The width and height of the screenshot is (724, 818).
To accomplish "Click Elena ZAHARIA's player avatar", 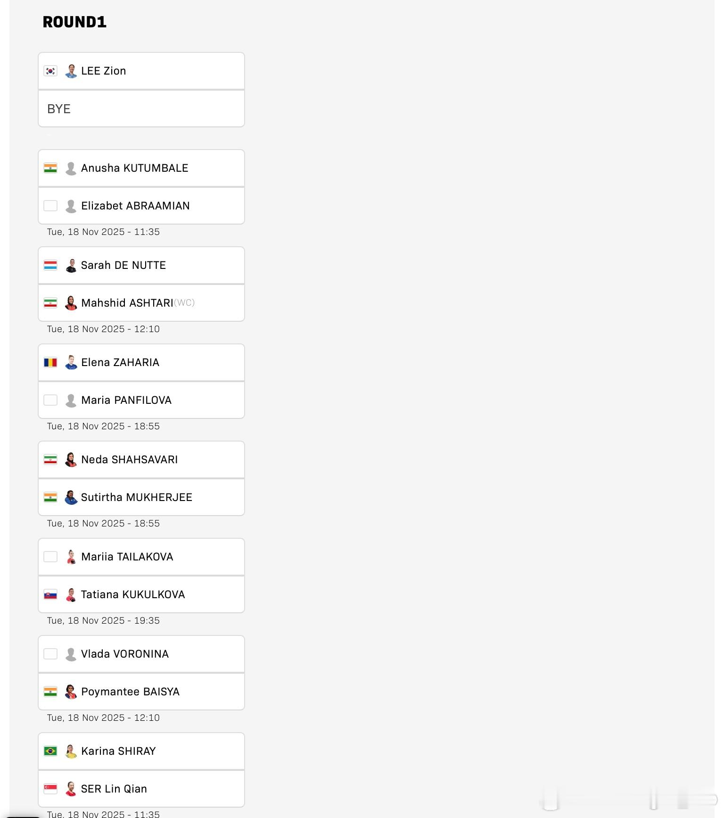I will (x=71, y=363).
